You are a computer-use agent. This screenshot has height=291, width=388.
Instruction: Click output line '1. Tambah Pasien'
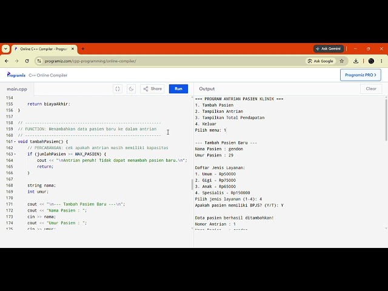214,105
